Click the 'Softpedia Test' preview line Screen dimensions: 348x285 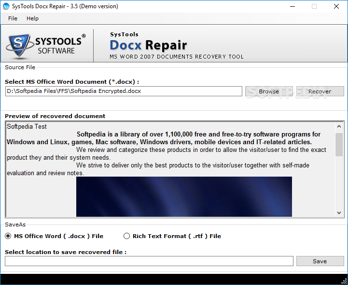(x=27, y=127)
